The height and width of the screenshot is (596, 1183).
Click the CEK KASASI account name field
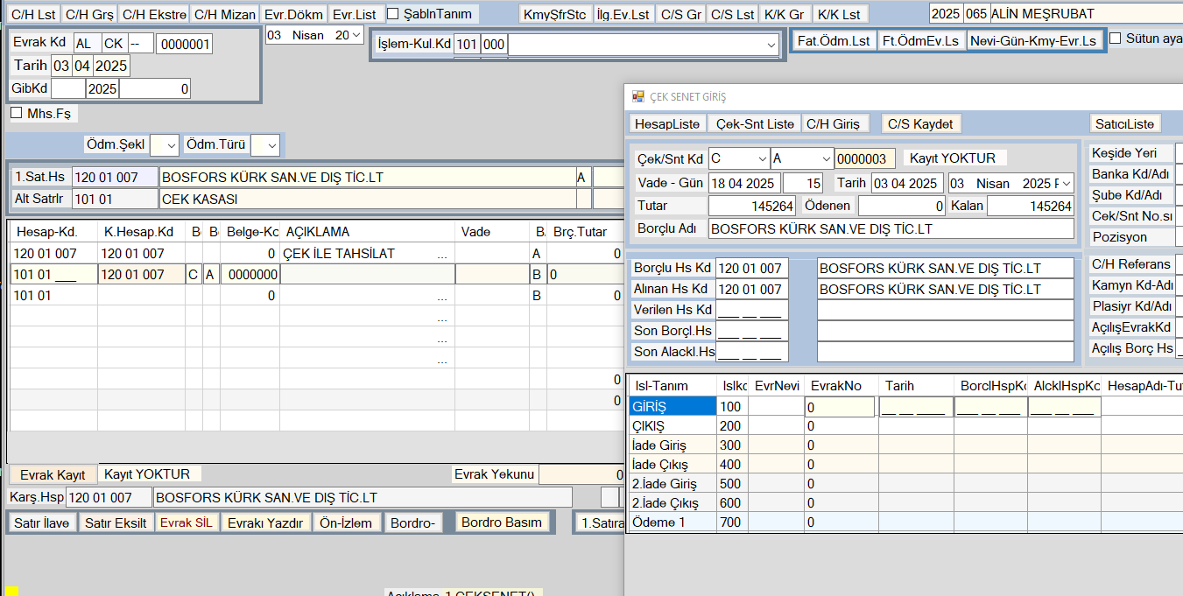click(x=368, y=199)
